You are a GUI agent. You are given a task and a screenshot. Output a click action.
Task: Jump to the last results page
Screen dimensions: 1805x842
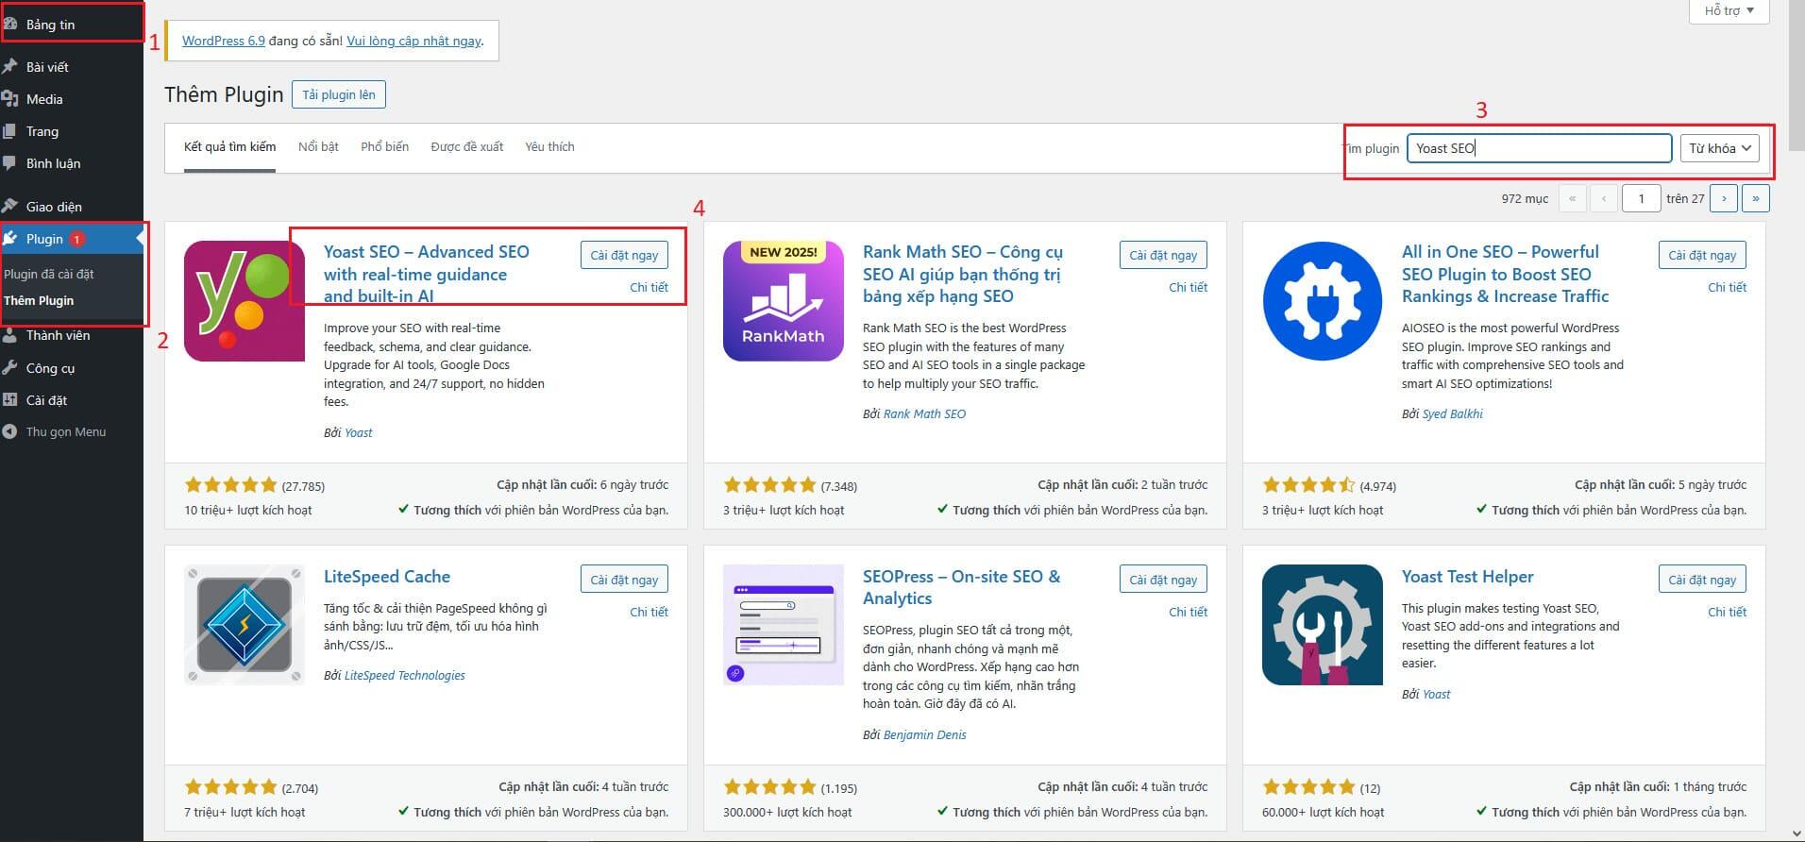[x=1756, y=198]
